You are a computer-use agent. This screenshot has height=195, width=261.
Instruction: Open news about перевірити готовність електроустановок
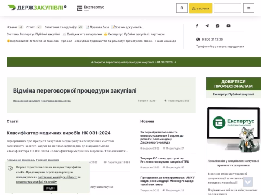click(162, 137)
